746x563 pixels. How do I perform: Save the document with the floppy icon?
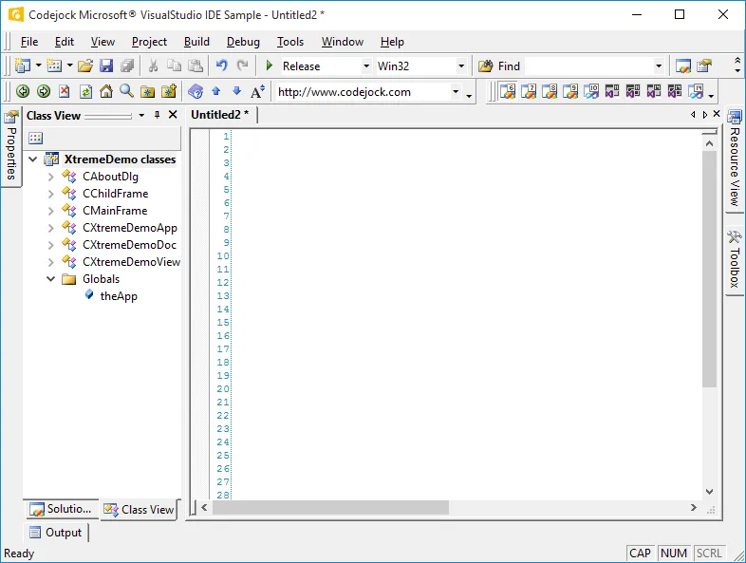(x=106, y=66)
